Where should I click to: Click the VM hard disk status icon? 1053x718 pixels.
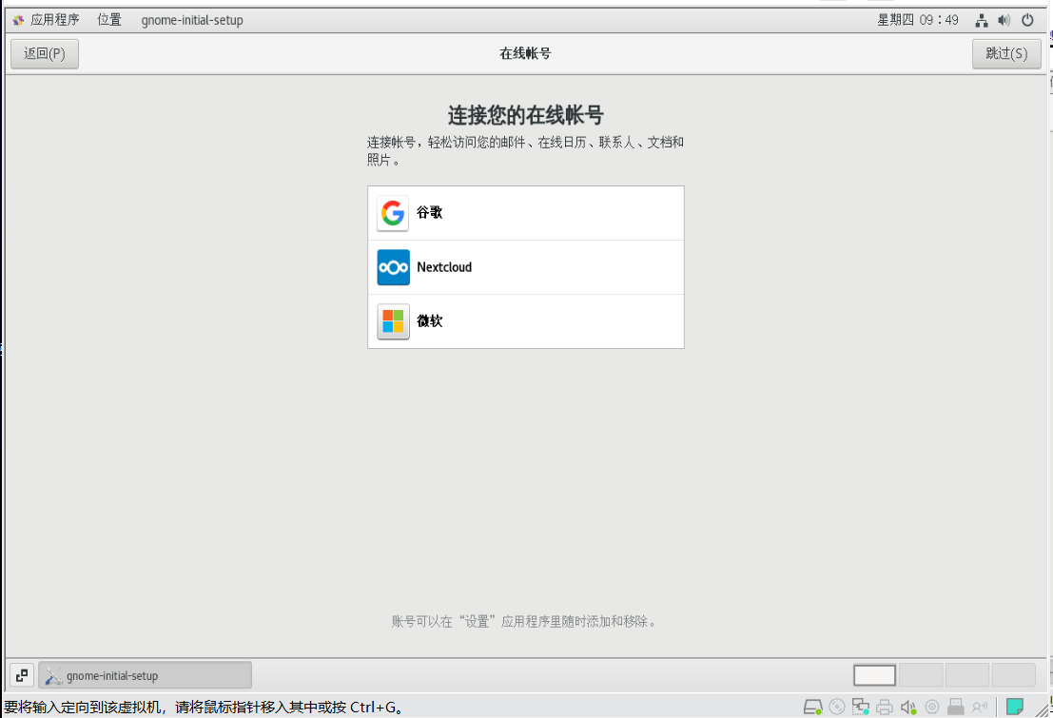(812, 707)
